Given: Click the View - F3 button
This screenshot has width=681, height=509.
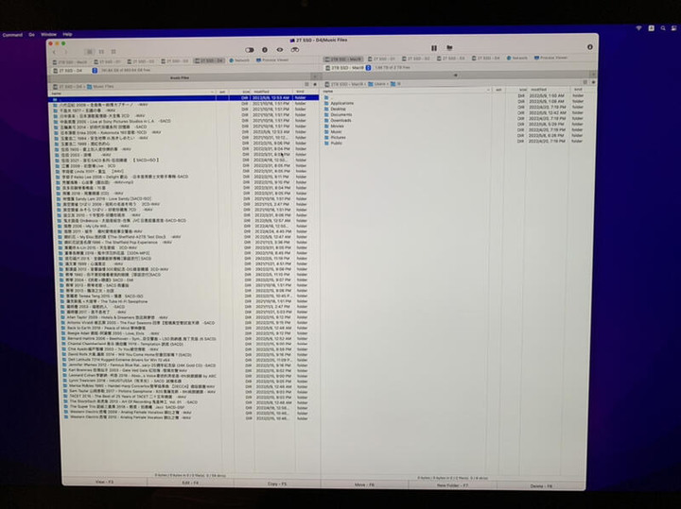Looking at the screenshot, I should point(104,482).
